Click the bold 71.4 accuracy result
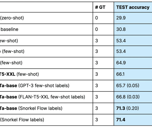152x127 pixels. click(121, 120)
